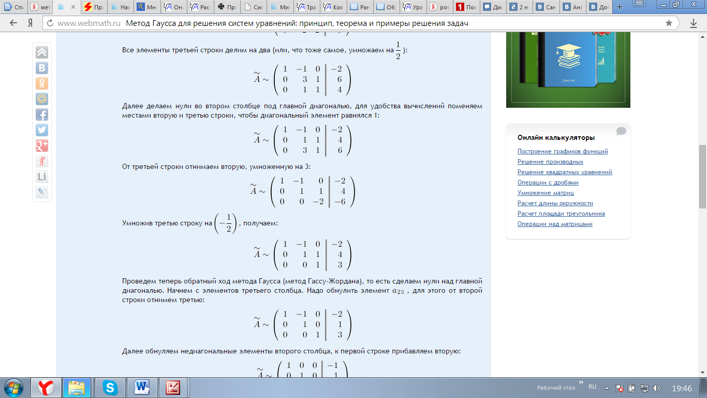Switch to the Обр tab
This screenshot has height=398, width=707.
(x=386, y=7)
